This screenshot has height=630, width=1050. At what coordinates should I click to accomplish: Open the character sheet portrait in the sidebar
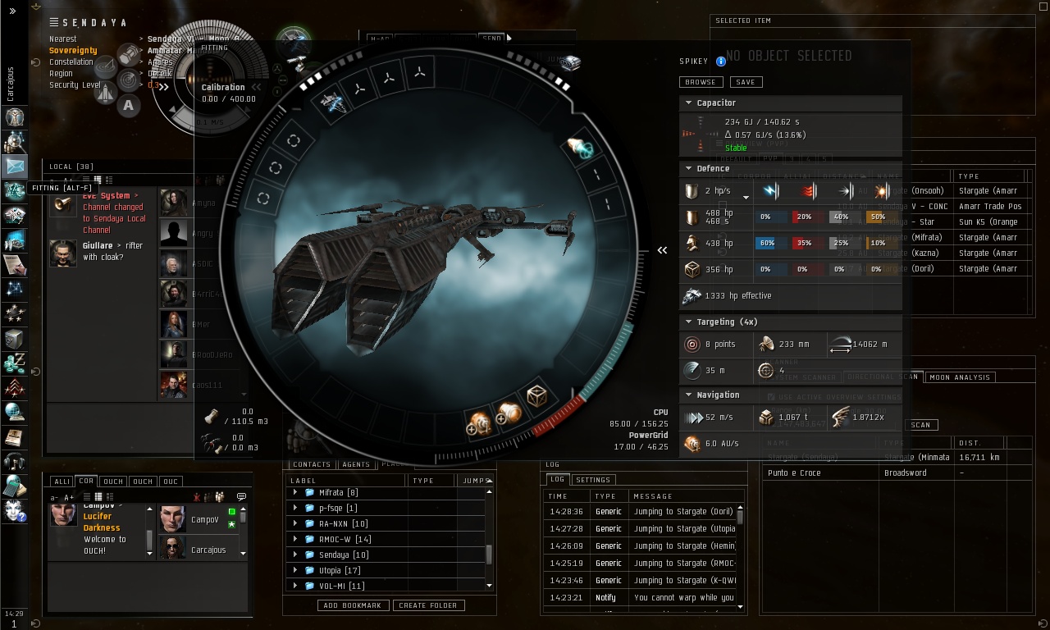[x=15, y=117]
